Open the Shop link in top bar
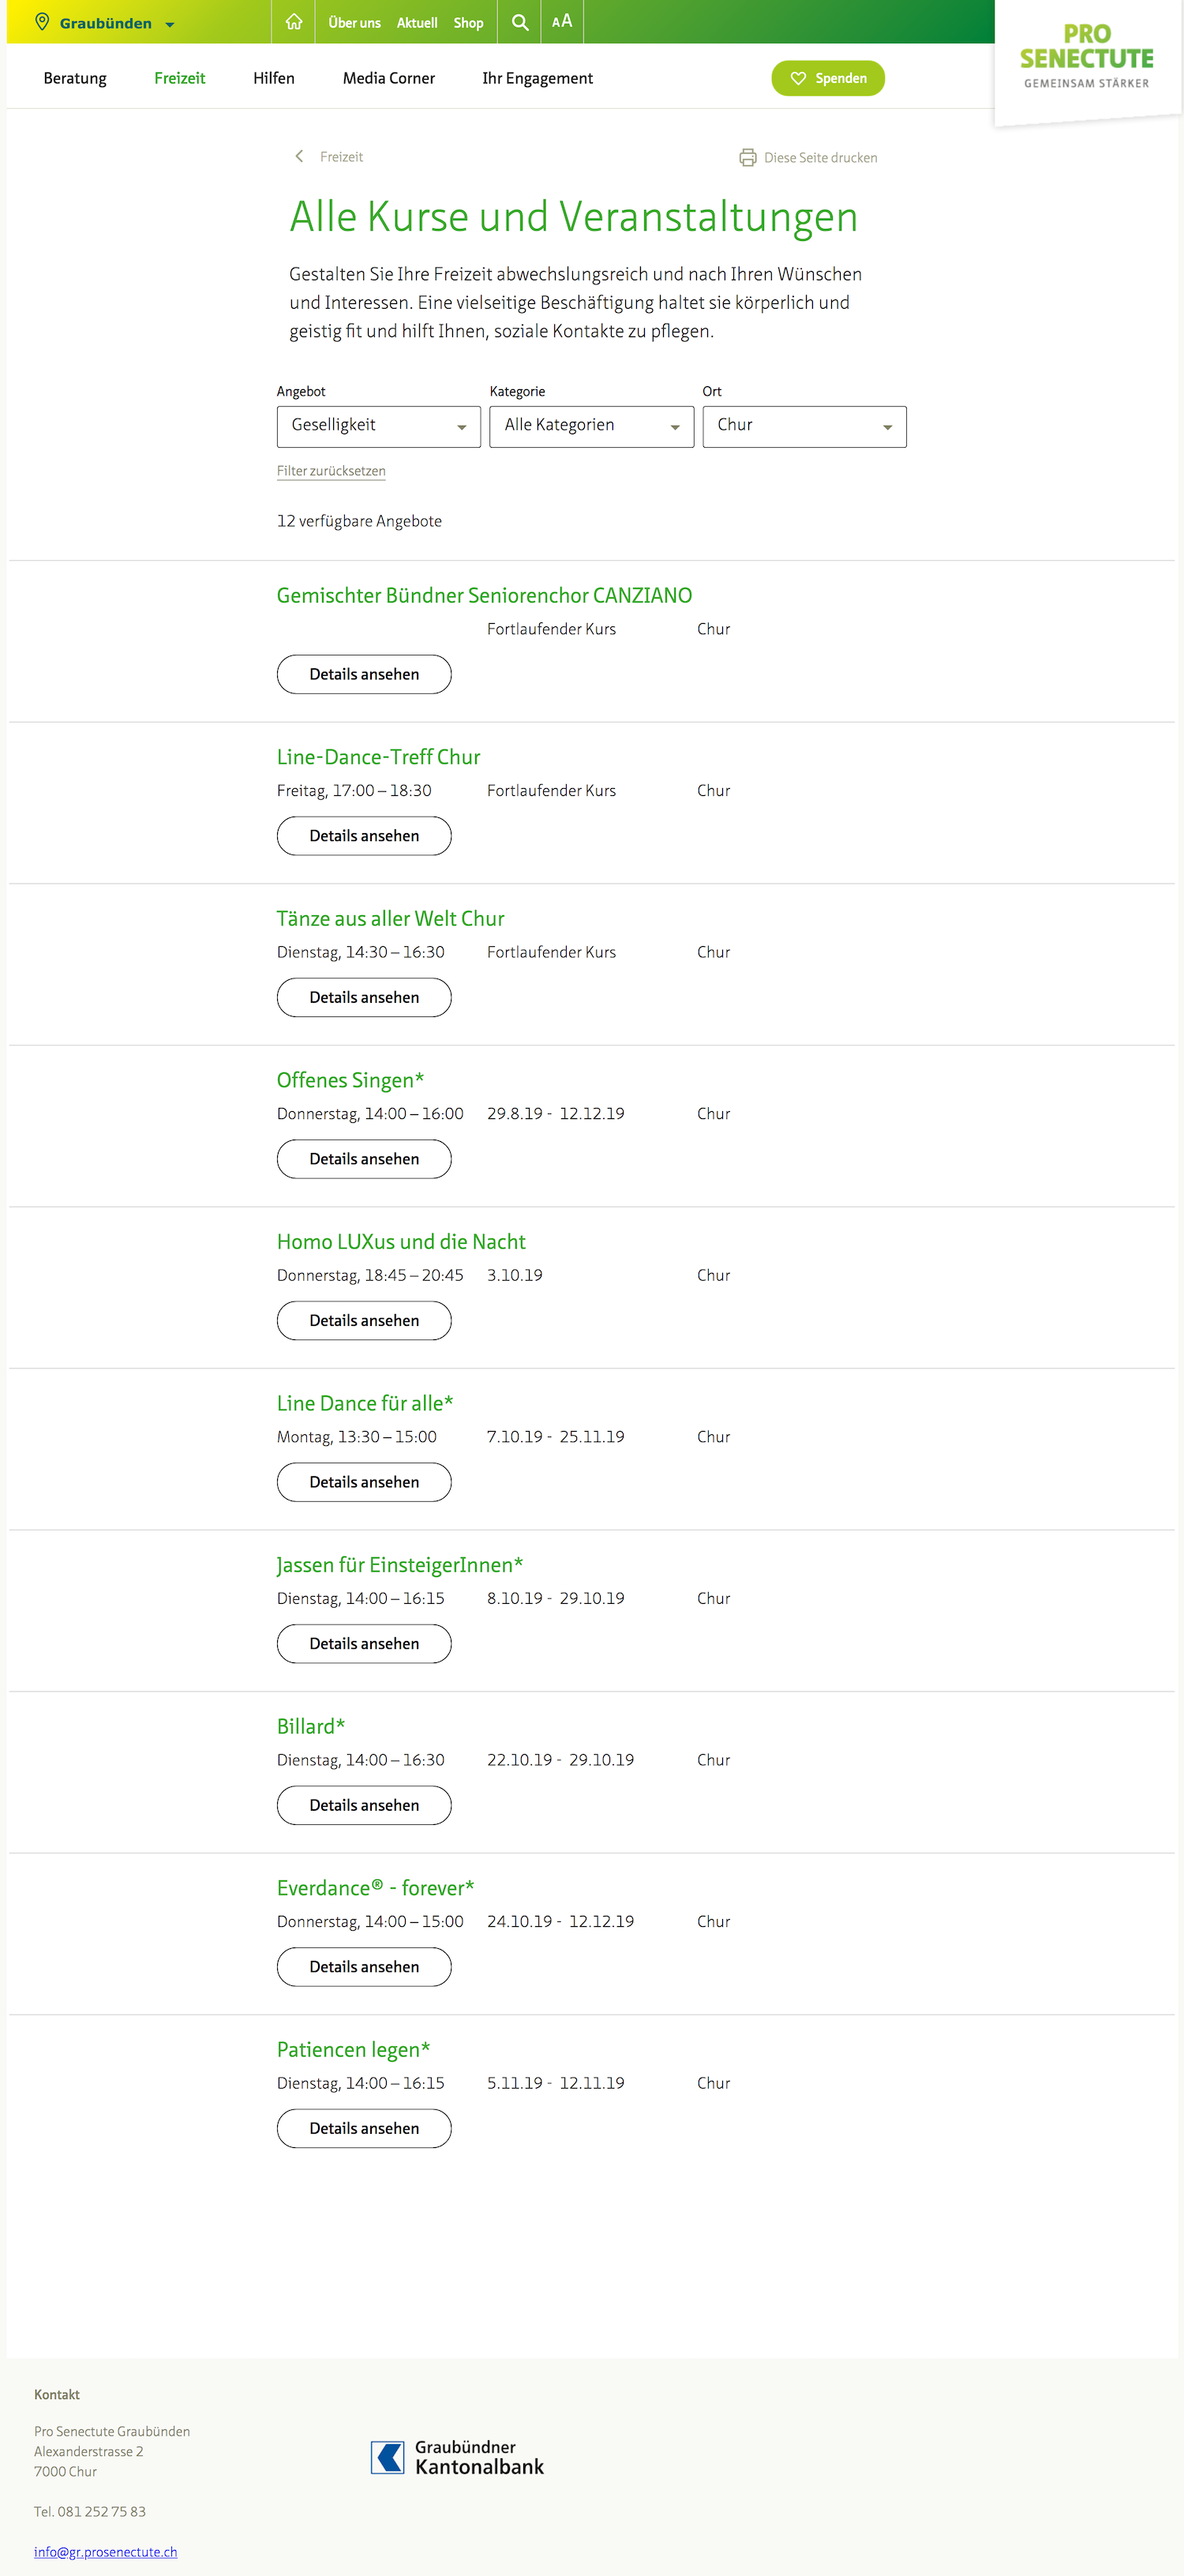This screenshot has height=2576, width=1184. (467, 23)
